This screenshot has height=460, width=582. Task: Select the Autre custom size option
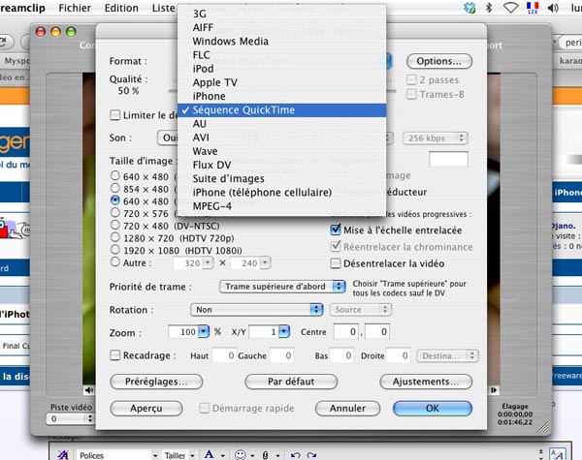tap(115, 261)
